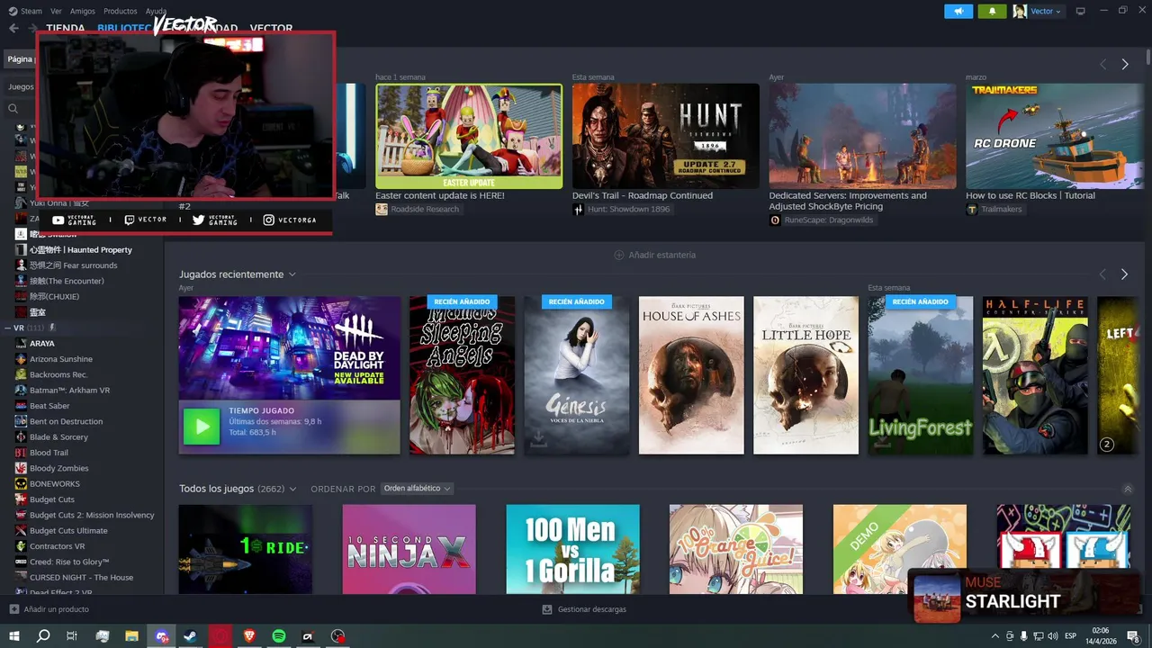Open House of Ashes game cover
The width and height of the screenshot is (1152, 648).
tap(691, 375)
